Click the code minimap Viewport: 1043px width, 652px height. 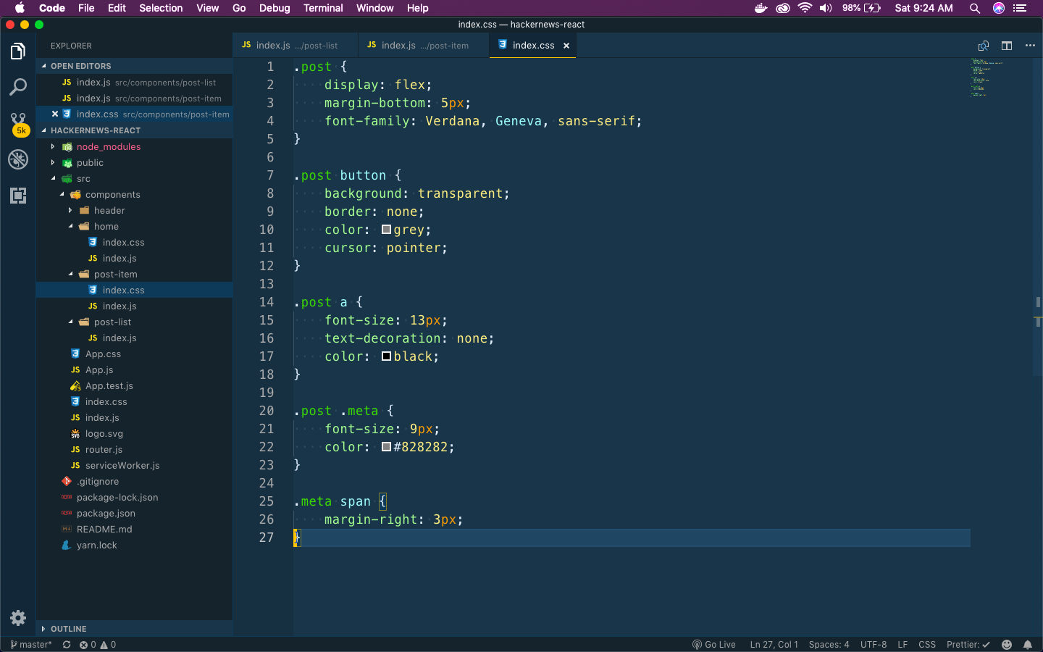[987, 78]
